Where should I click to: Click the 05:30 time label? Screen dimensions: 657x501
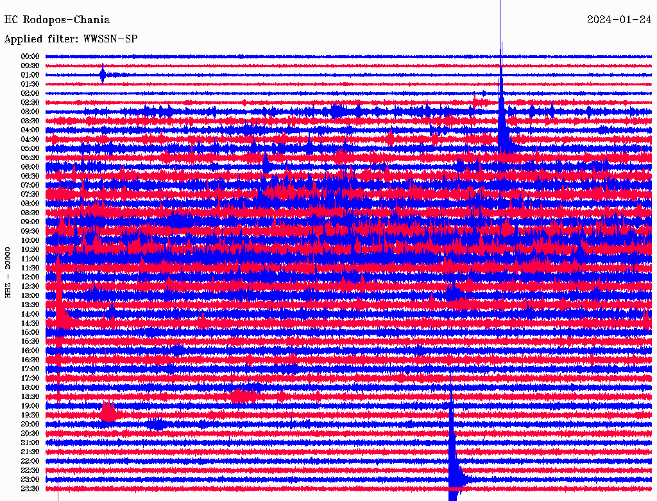(x=30, y=157)
